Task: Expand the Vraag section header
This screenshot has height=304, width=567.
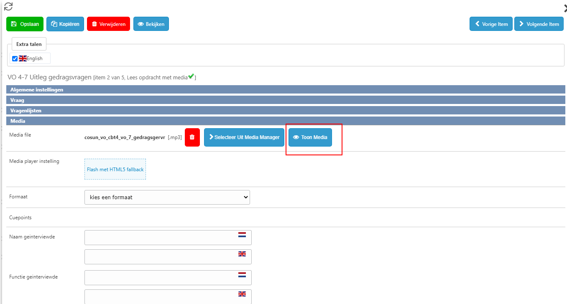Action: click(18, 100)
